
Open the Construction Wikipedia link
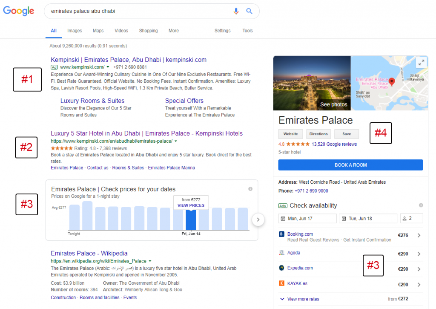tap(63, 297)
